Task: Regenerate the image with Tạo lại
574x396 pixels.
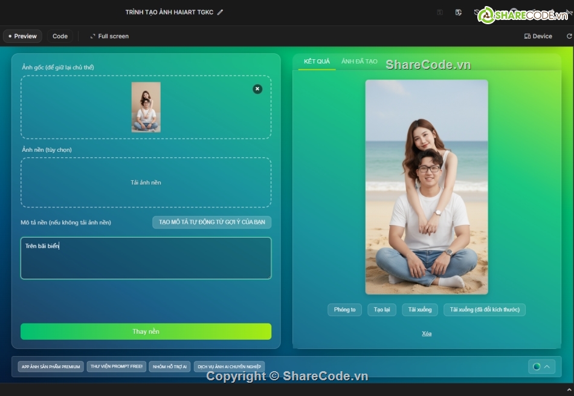Action: [x=381, y=310]
